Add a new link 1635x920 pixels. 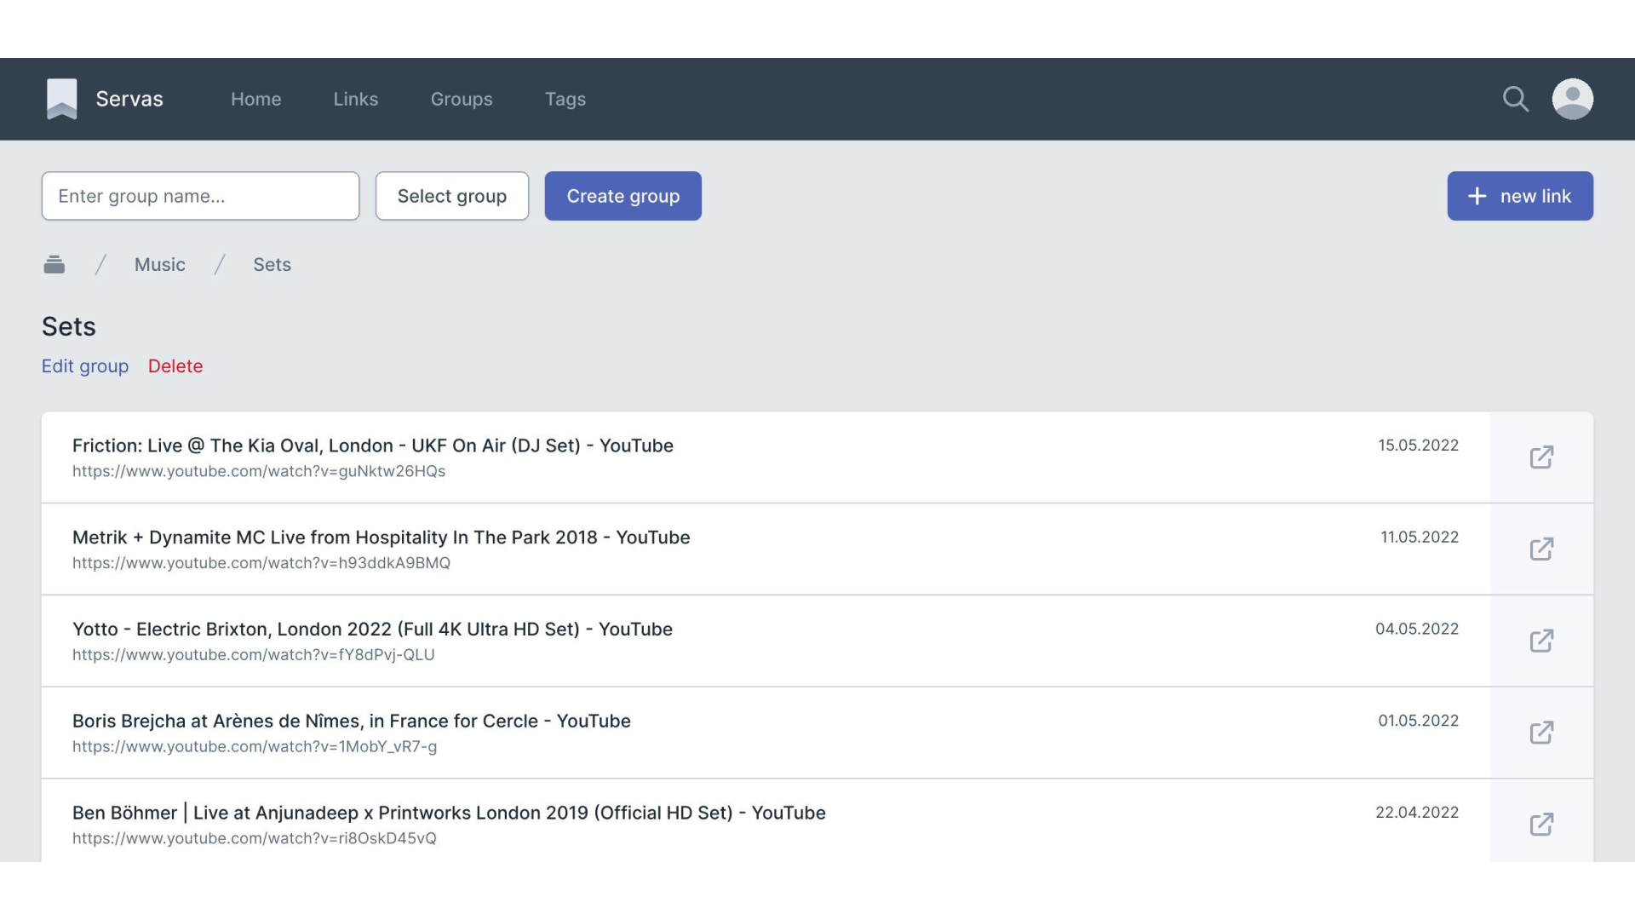point(1519,196)
